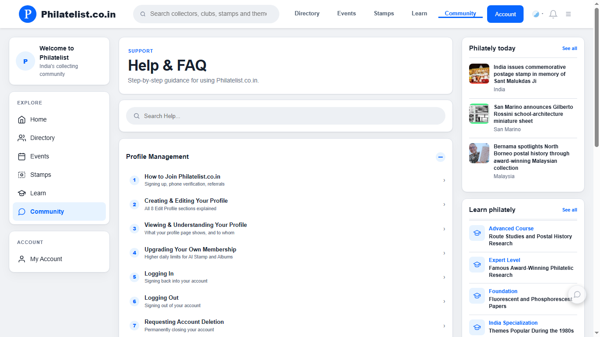Select Upgrading Your Own Membership title
This screenshot has width=600, height=337.
(190, 250)
